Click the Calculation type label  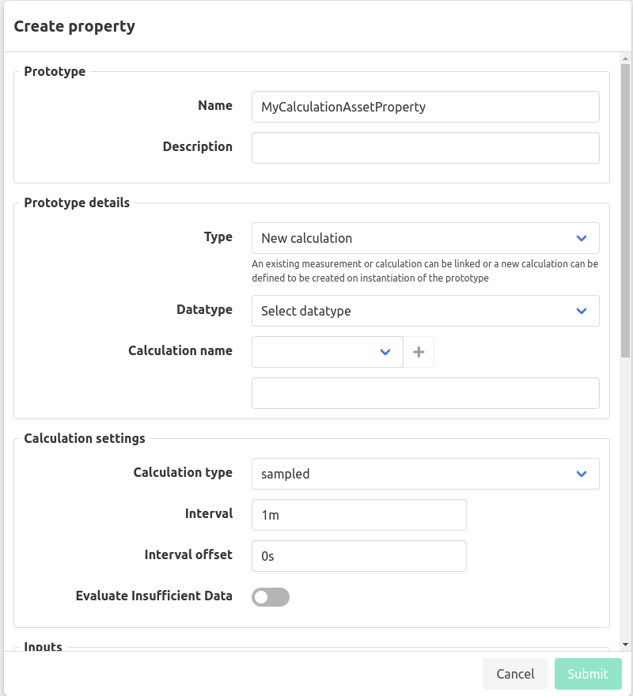coord(183,472)
